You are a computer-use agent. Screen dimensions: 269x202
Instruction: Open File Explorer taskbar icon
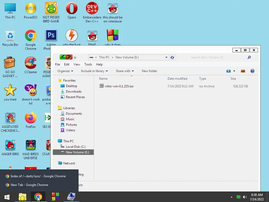click(23, 197)
